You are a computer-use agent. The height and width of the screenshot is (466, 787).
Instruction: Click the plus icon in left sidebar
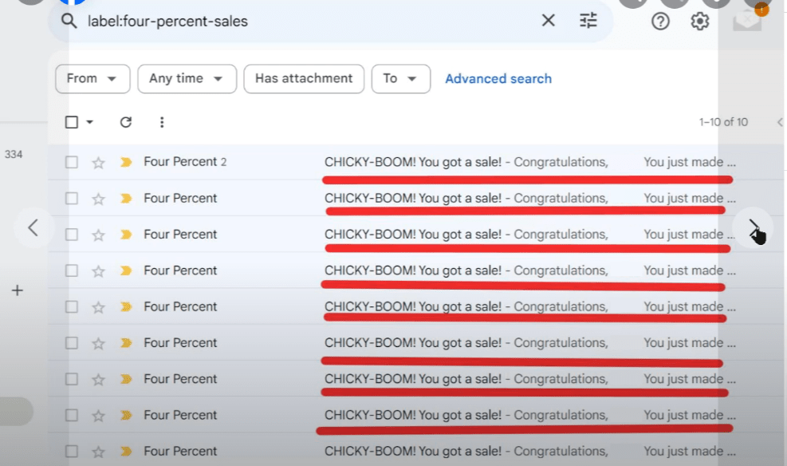[x=17, y=290]
